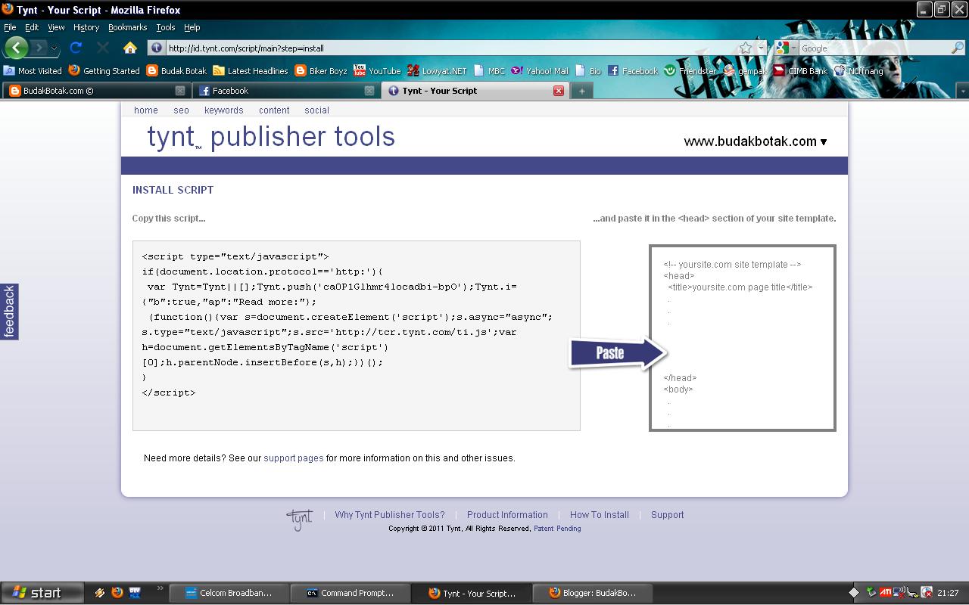969x605 pixels.
Task: Click the Stop loading icon
Action: pos(103,48)
